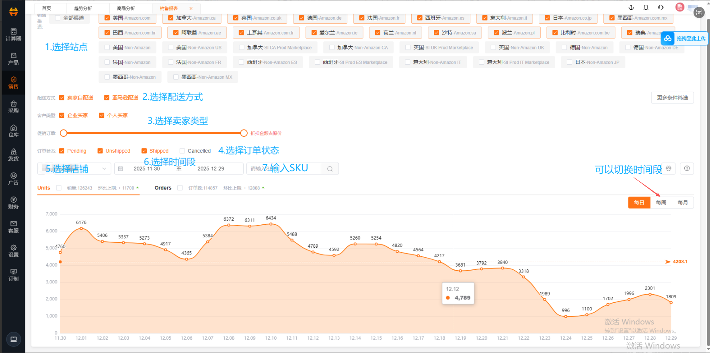Viewport: 710px width, 353px height.
Task: Go to 采购 purchasing in sidebar
Action: [13, 107]
